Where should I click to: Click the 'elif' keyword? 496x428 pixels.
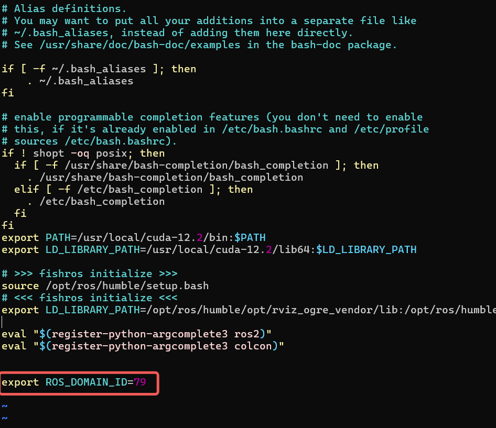click(26, 190)
